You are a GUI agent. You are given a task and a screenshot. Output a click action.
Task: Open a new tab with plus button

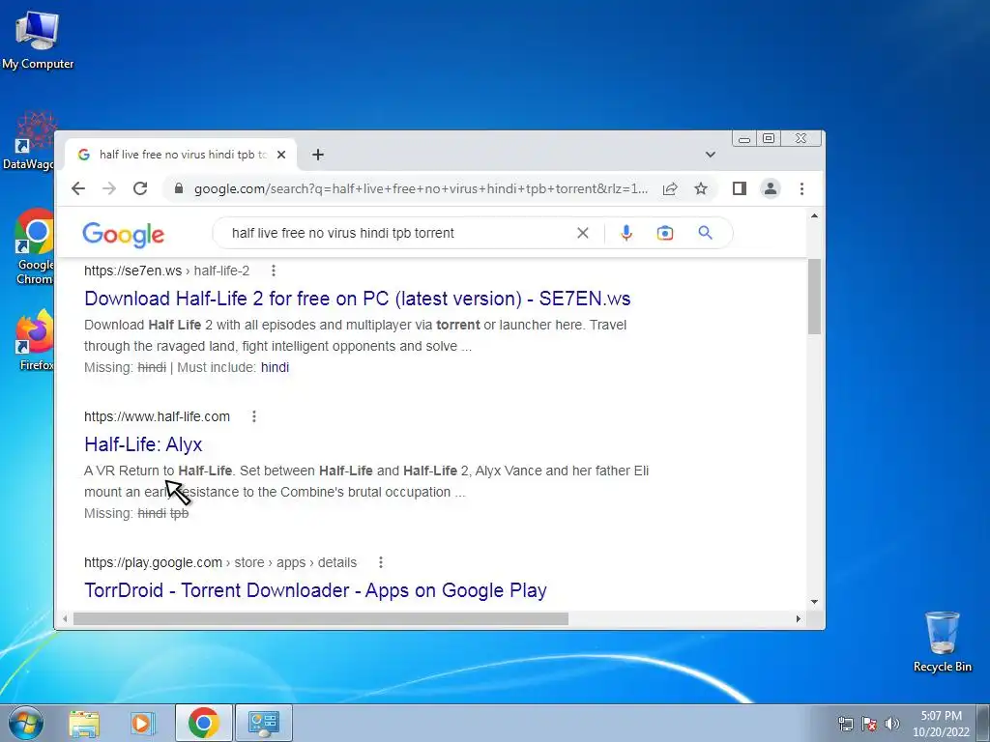pos(317,155)
